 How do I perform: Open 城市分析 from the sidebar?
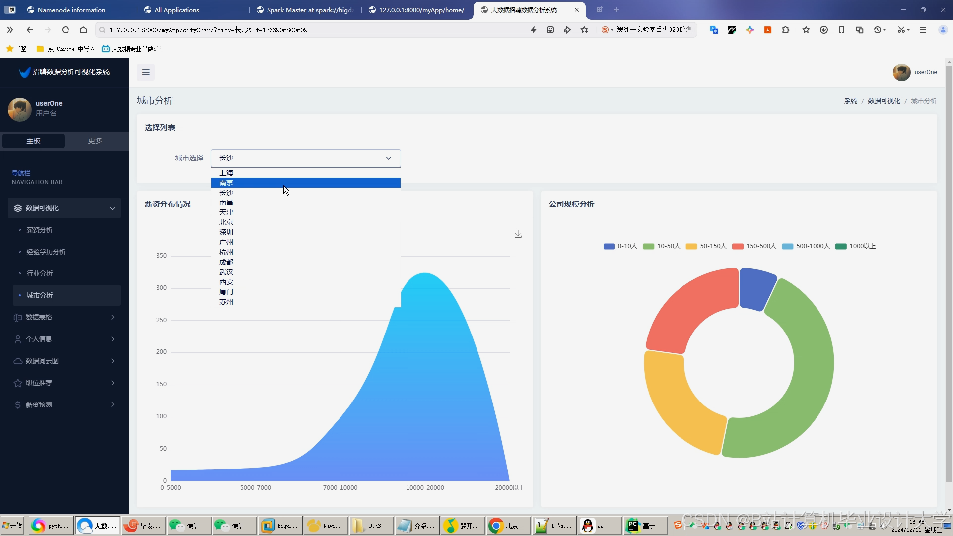[40, 295]
